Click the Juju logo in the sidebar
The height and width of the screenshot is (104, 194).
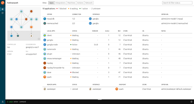point(3,3)
